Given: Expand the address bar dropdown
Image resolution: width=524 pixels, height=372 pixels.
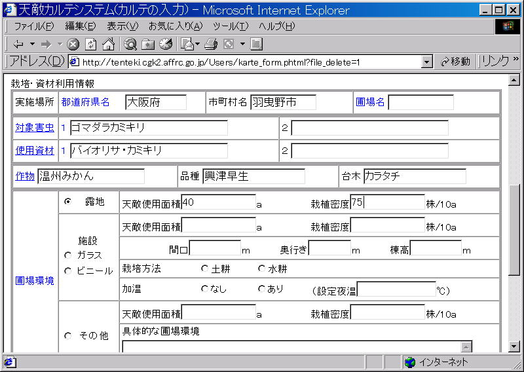Looking at the screenshot, I should coord(427,62).
